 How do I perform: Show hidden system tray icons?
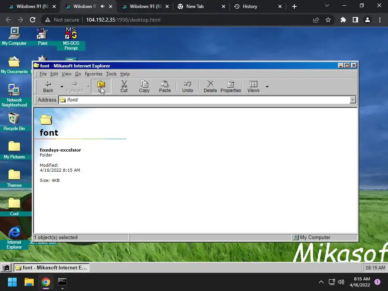(321, 282)
